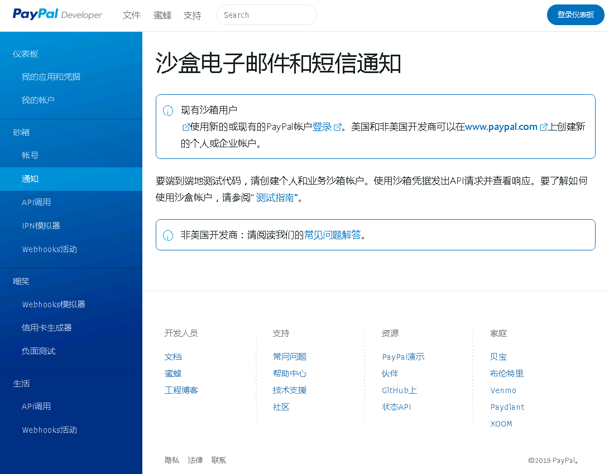Screen dimensions: 609x474
Task: Click footer link 蜜蜂
Action: pos(173,374)
